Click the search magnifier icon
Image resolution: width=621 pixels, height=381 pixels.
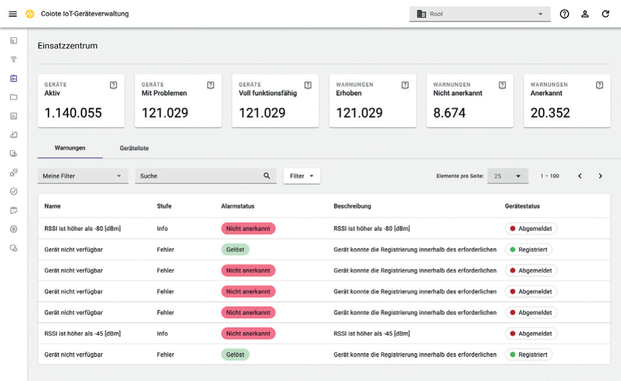tap(267, 176)
